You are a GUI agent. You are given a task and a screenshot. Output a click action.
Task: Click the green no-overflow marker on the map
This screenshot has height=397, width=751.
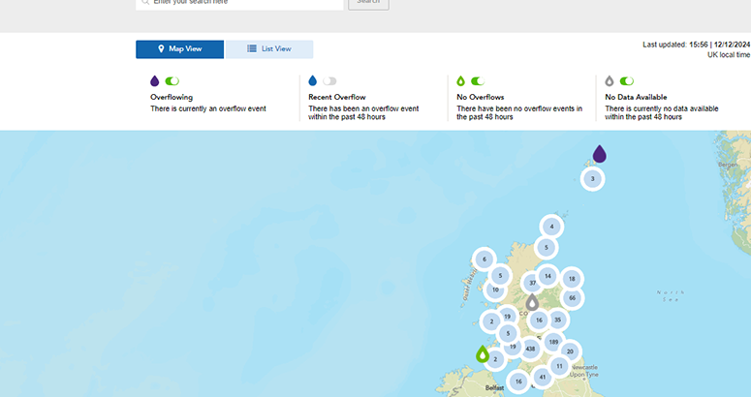point(483,353)
